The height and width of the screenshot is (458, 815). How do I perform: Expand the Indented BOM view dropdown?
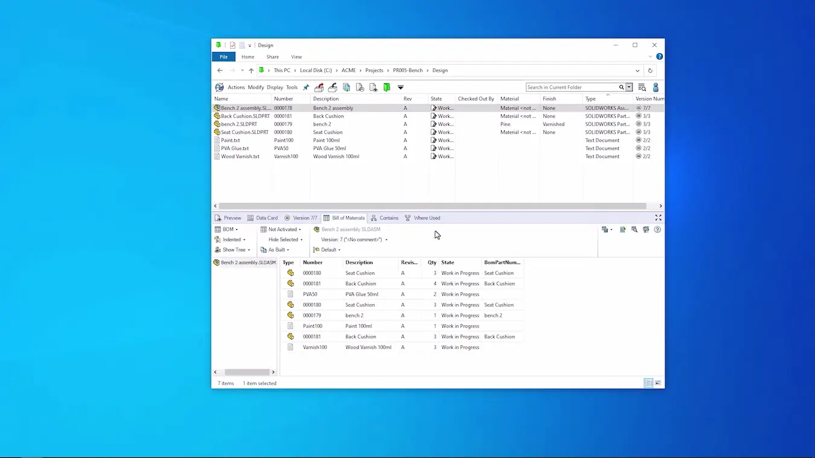(x=233, y=239)
